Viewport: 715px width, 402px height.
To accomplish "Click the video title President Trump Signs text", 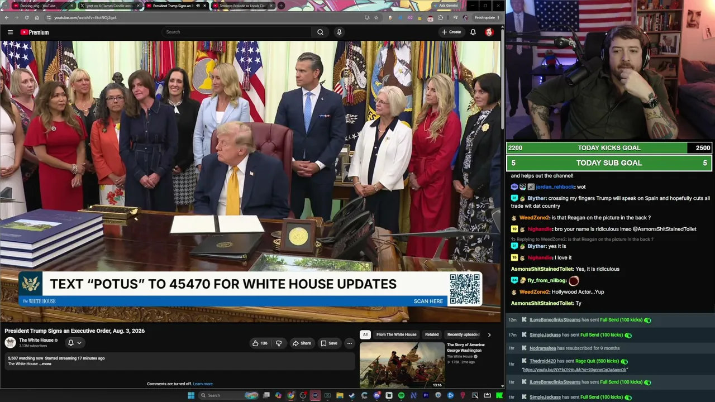I will 75,331.
